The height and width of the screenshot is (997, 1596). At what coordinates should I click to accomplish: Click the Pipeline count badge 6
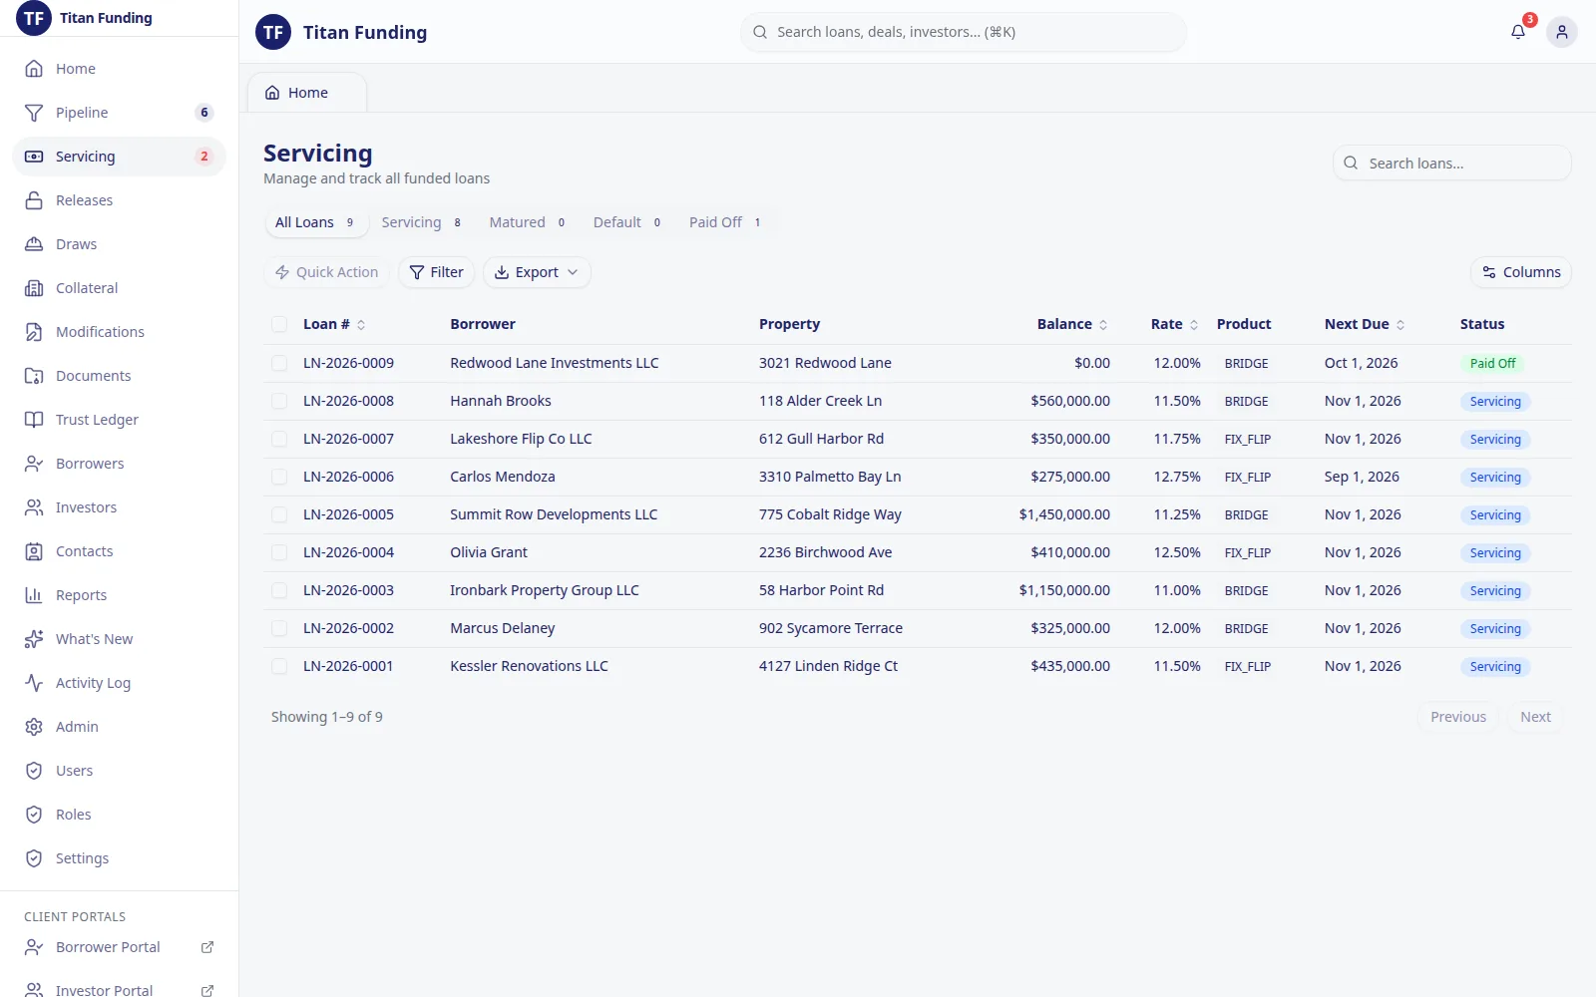coord(204,113)
